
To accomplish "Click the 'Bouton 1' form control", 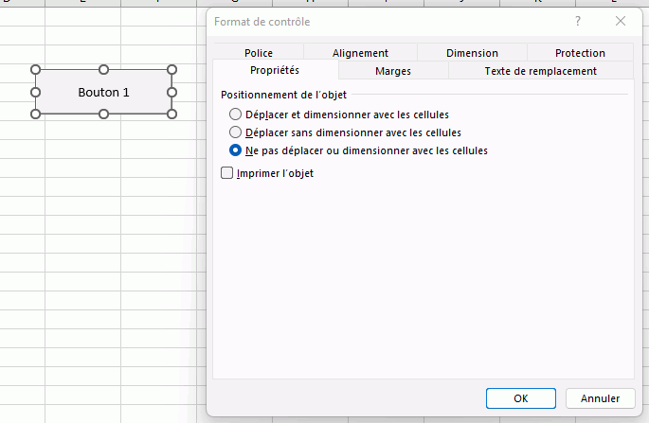I will coord(104,93).
